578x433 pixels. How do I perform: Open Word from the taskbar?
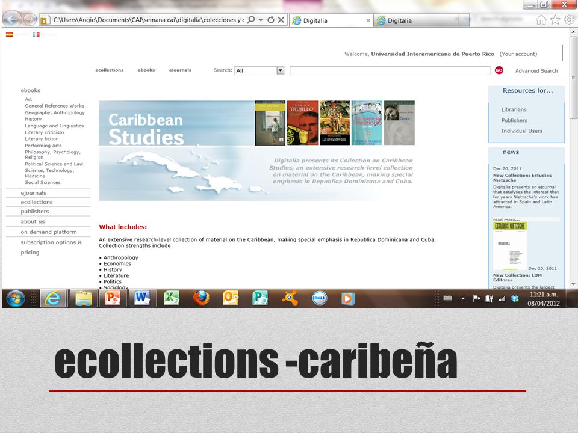[x=142, y=298]
